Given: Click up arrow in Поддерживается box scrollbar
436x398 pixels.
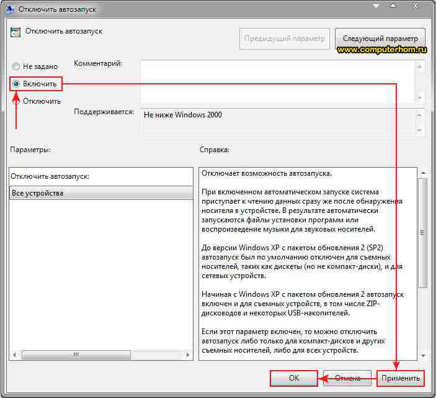Looking at the screenshot, I should (420, 115).
